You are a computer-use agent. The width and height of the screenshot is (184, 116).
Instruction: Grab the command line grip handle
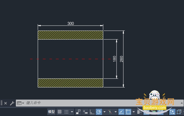pos(1,103)
